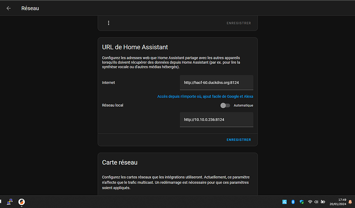355x208 pixels.
Task: Open the PuTTY icon in the taskbar
Action: (10, 201)
